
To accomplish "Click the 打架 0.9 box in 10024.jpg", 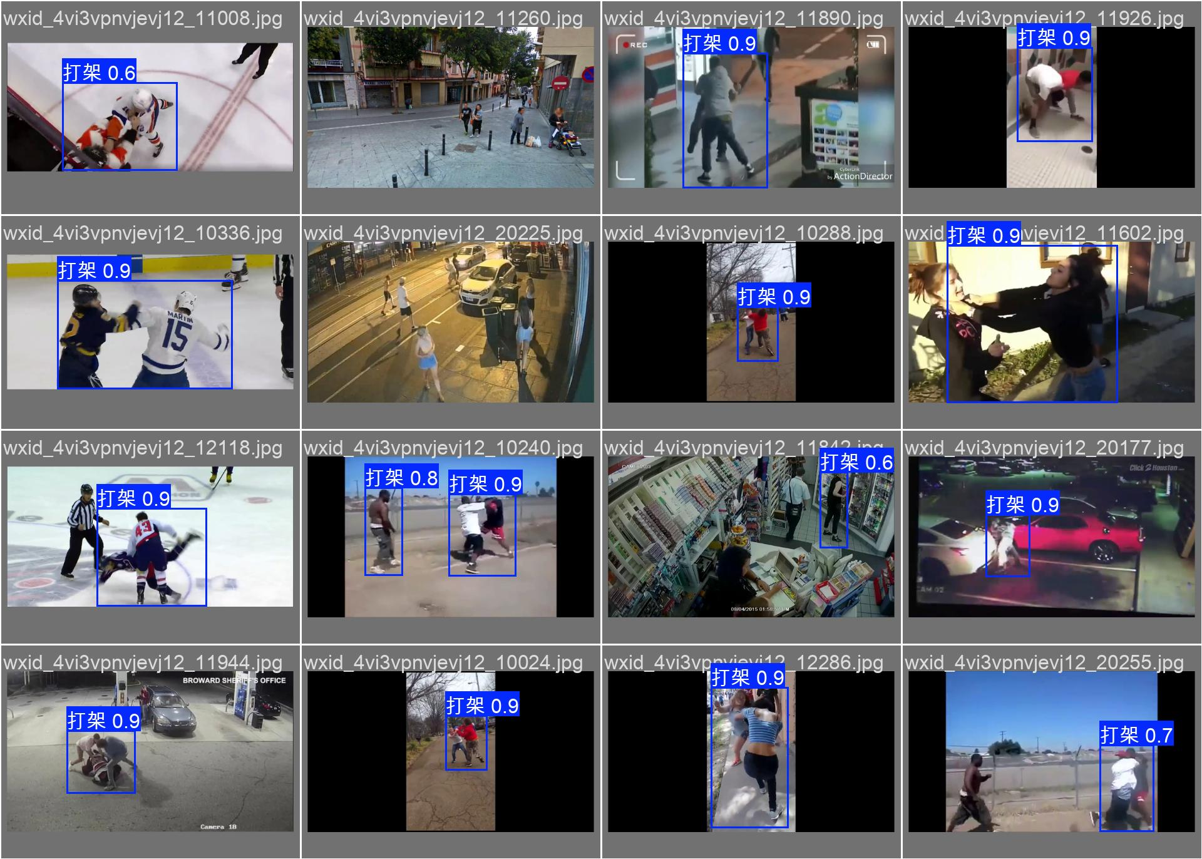I will click(466, 743).
